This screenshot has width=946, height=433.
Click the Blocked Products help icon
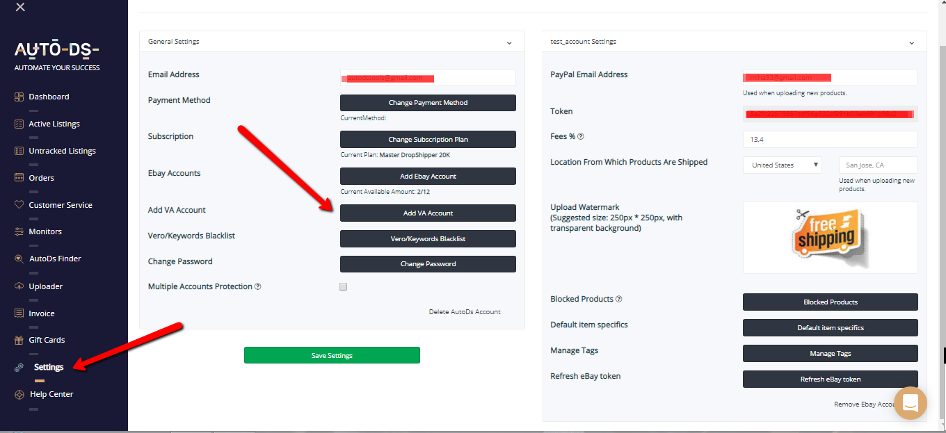(x=619, y=300)
